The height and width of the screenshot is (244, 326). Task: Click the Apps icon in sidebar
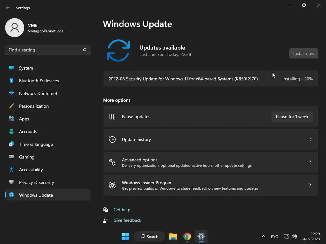[11, 119]
